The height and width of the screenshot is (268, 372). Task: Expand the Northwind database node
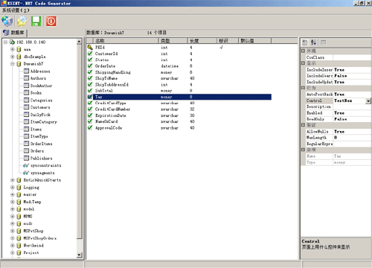(x=13, y=246)
